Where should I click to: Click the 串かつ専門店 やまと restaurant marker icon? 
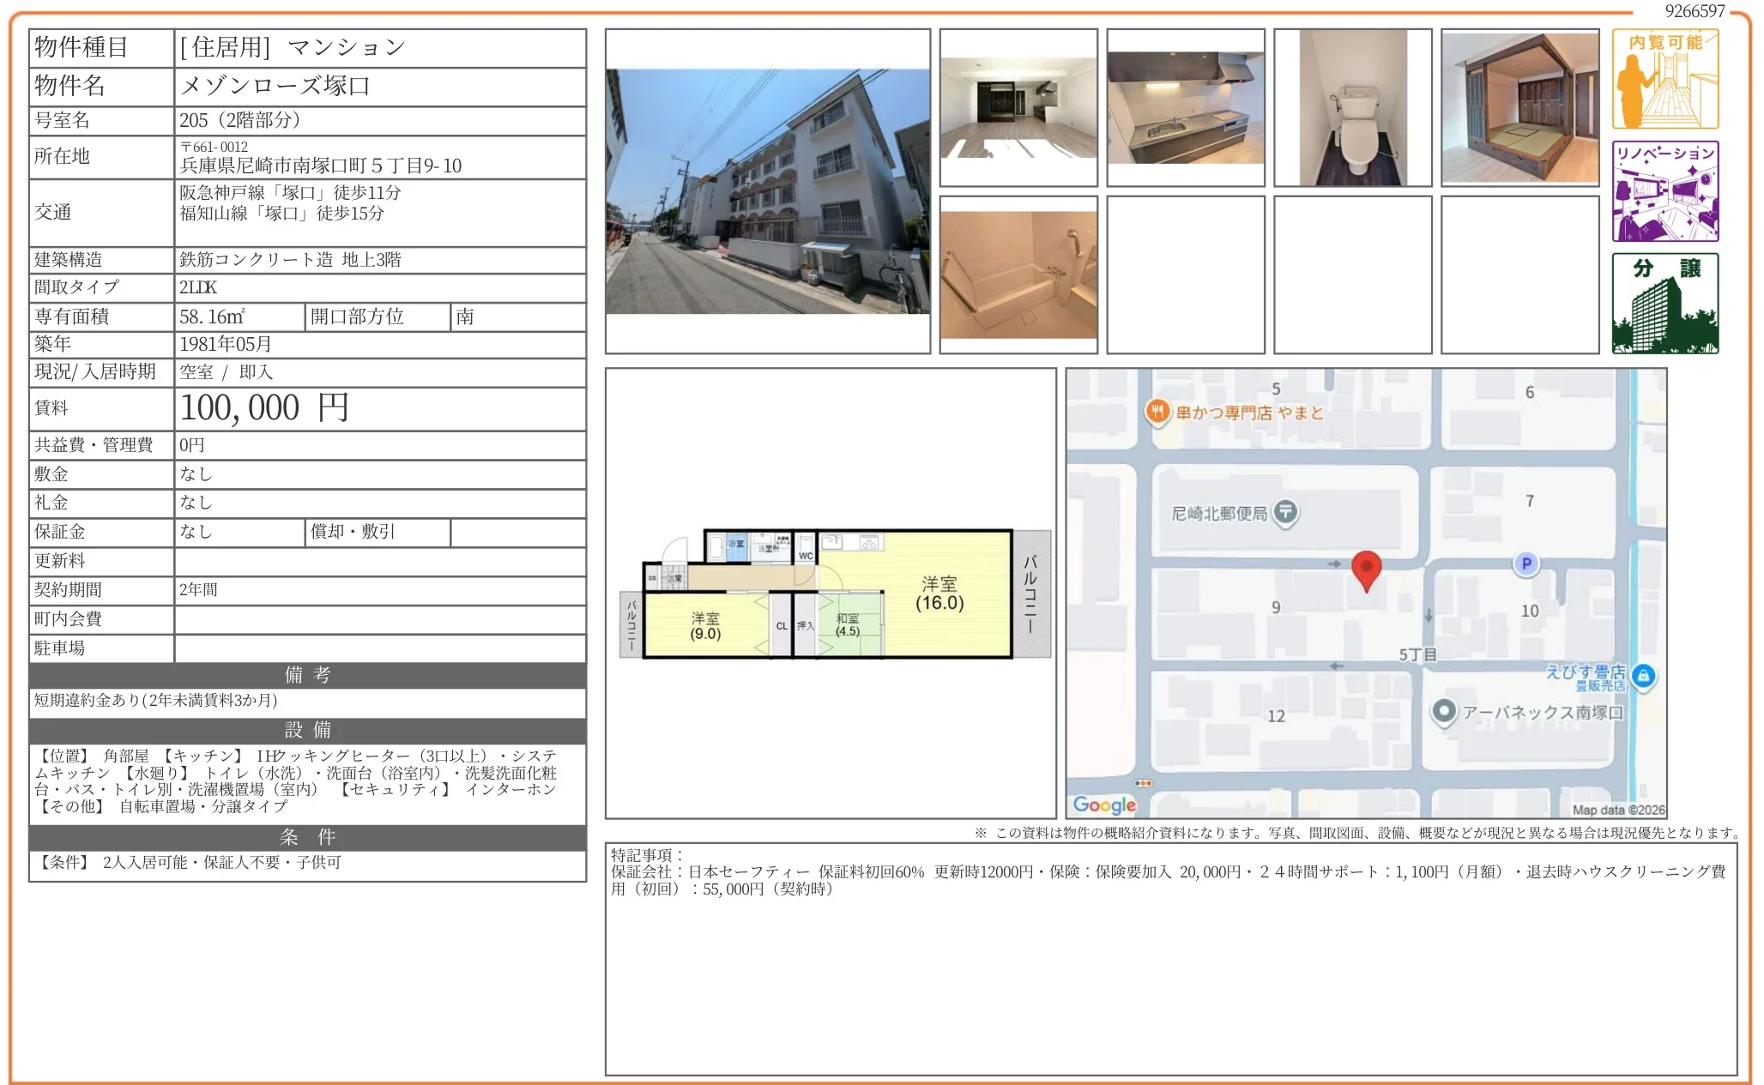(1157, 412)
